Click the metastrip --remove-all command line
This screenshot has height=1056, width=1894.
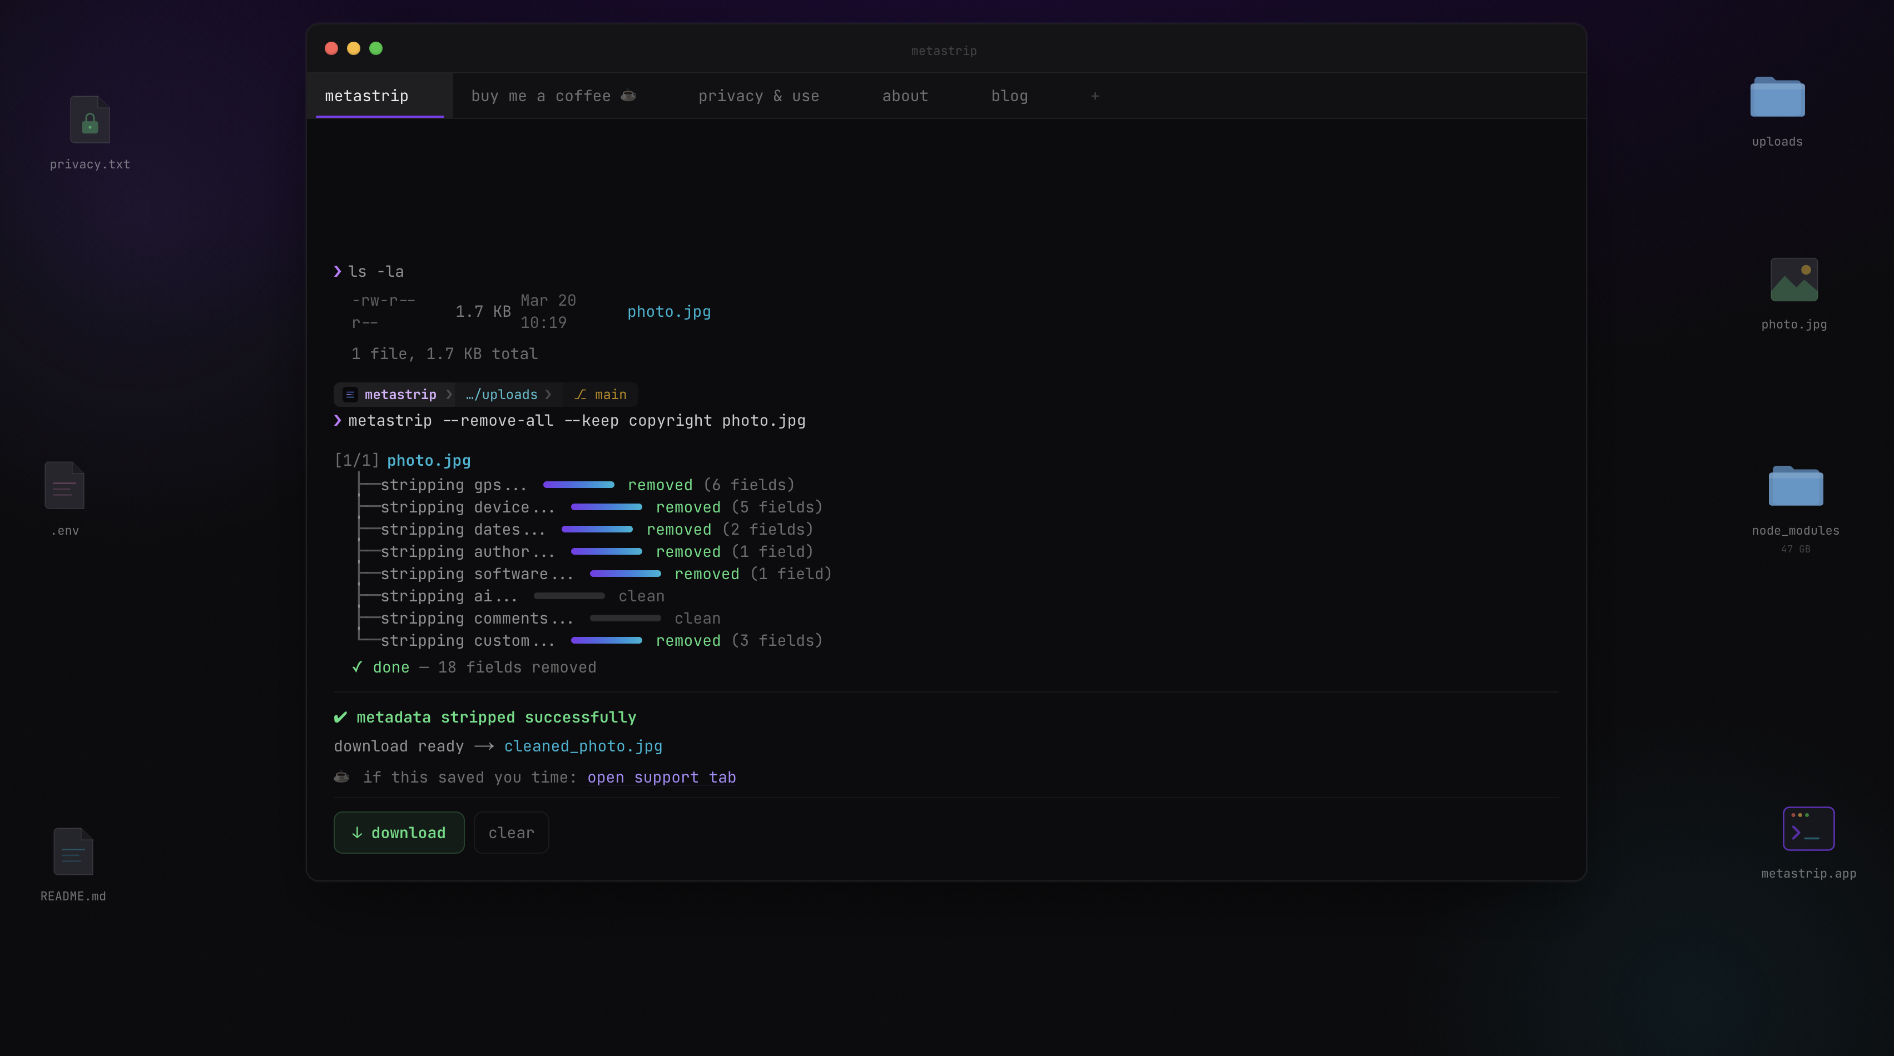click(x=577, y=421)
